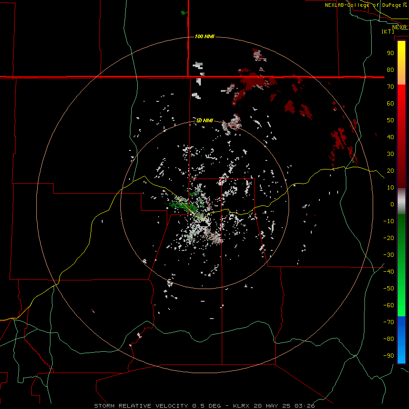Click the "100 NMI" range ring label
This screenshot has width=409, height=409.
point(204,36)
